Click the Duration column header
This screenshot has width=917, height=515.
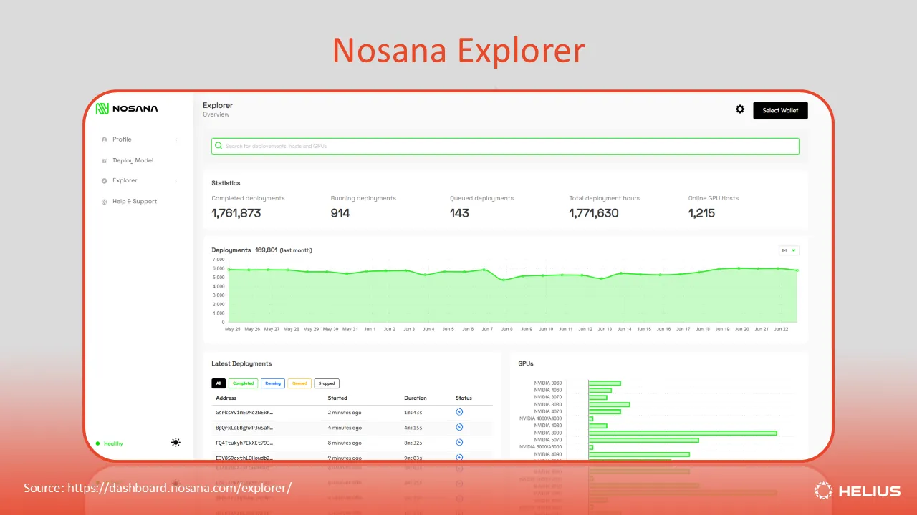coord(416,398)
